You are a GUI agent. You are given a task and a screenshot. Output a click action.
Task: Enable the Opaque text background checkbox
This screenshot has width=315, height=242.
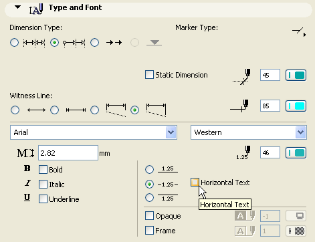tap(149, 216)
